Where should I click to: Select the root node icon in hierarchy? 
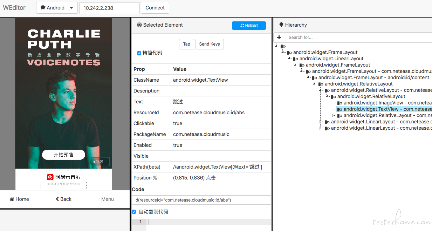point(284,46)
